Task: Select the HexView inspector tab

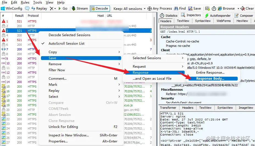Action: coord(242,21)
